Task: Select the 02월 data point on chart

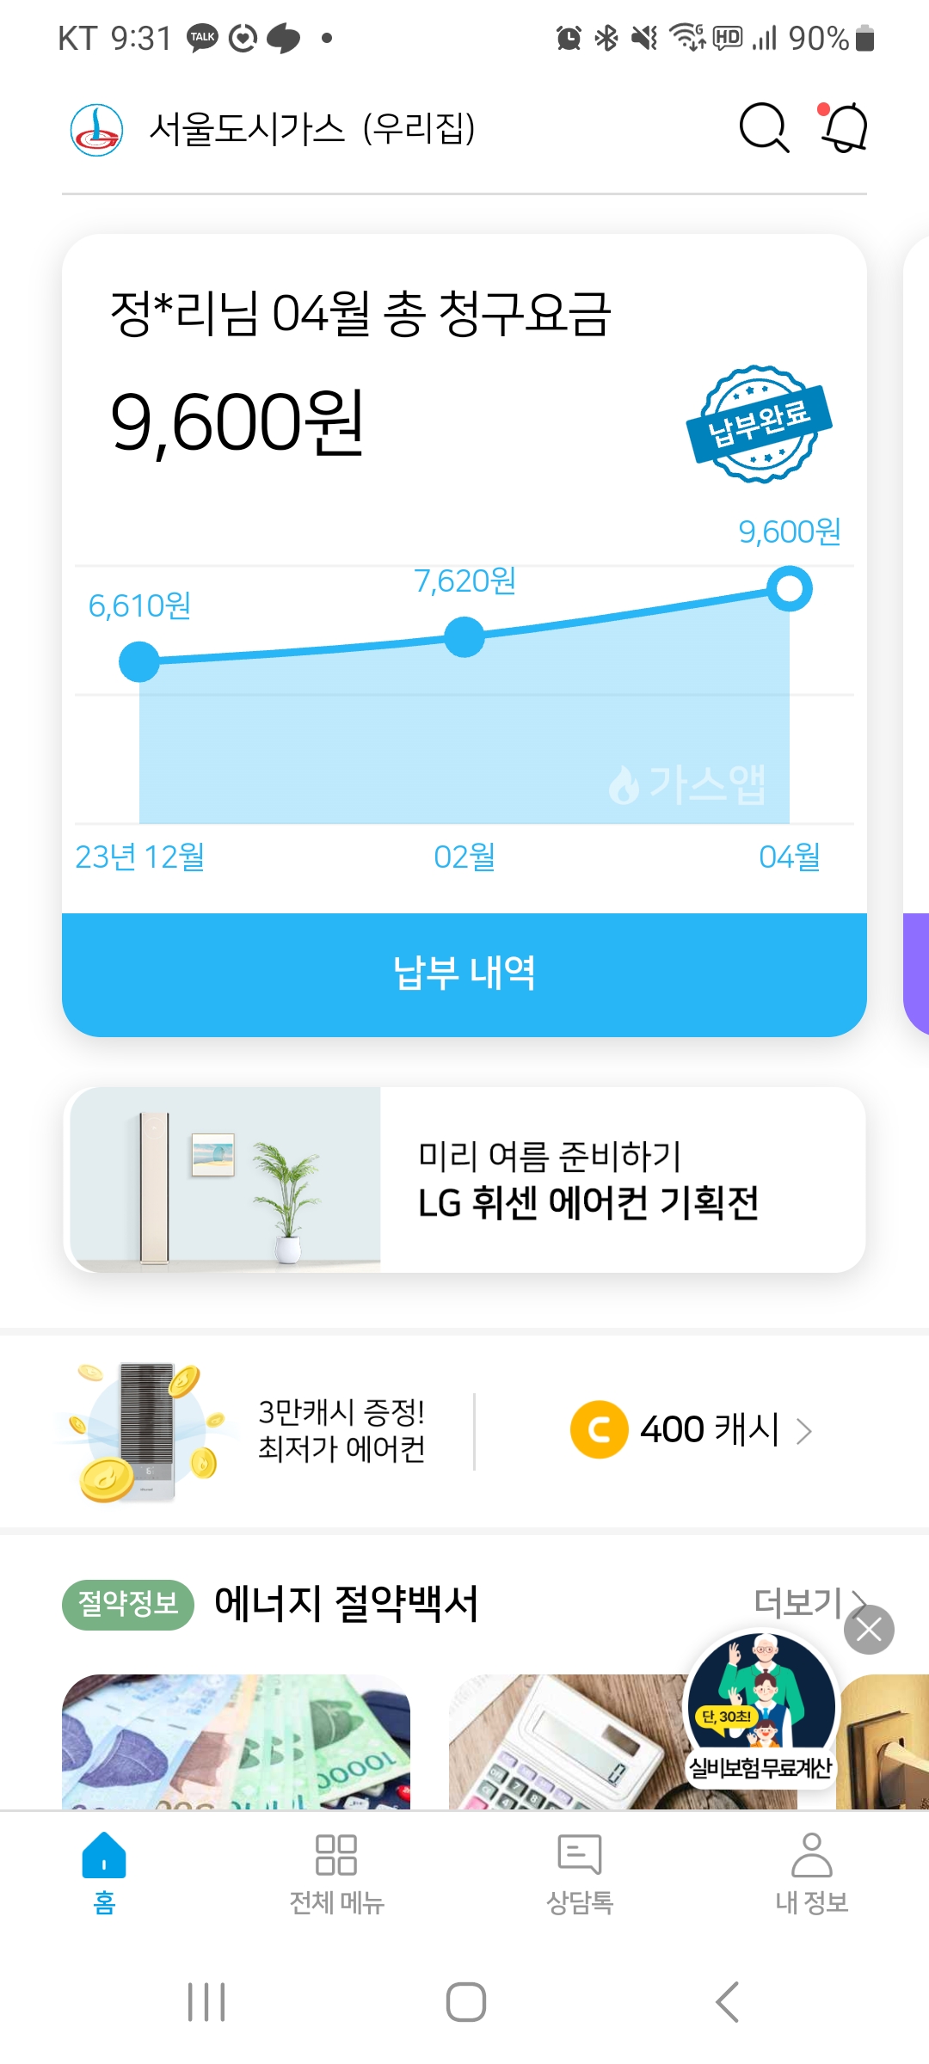Action: pyautogui.click(x=464, y=637)
